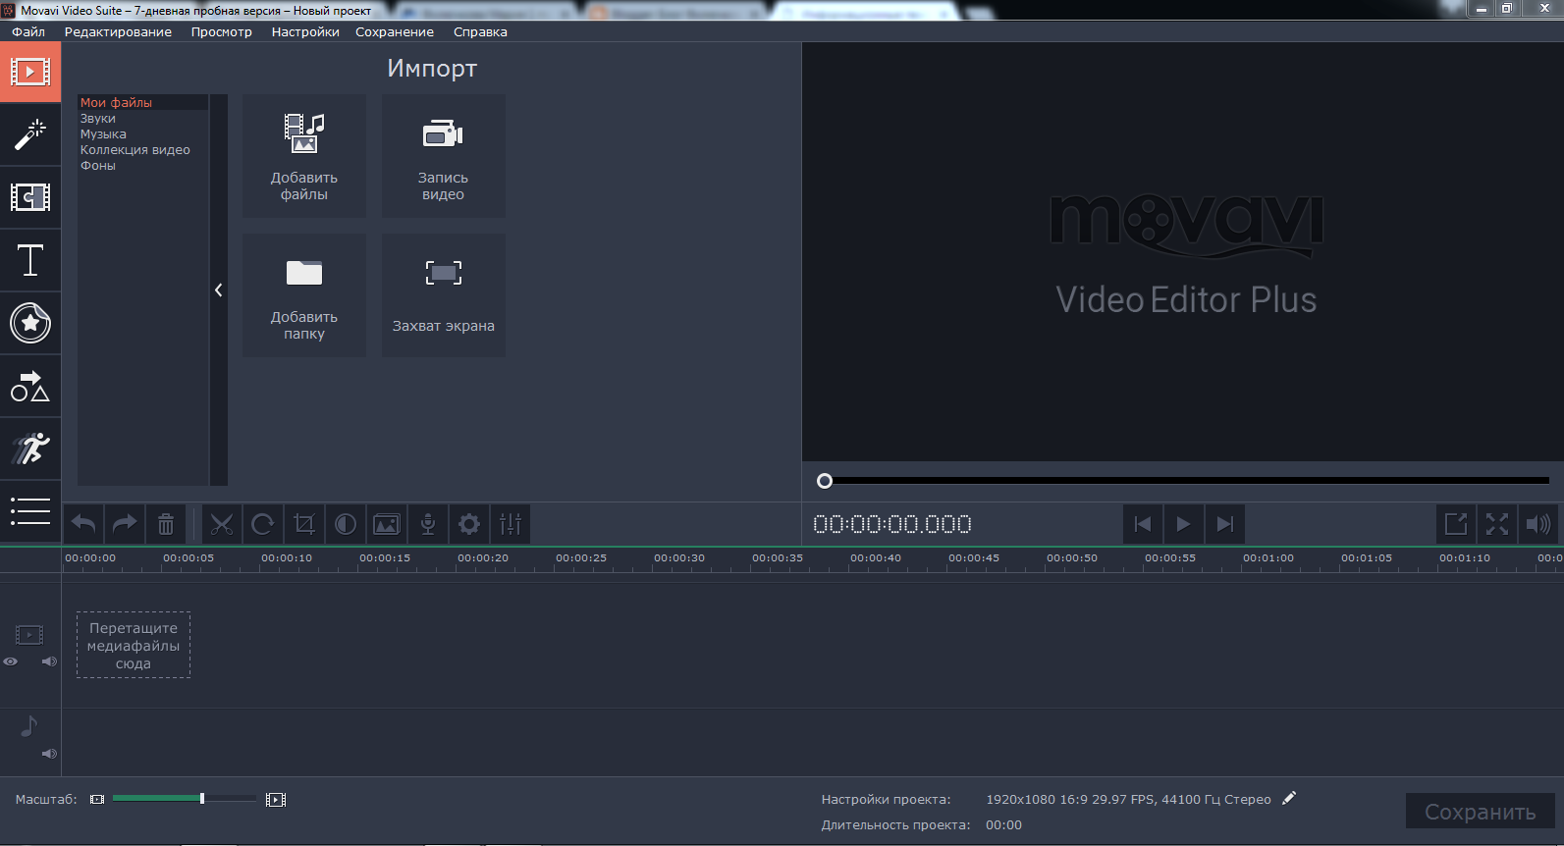
Task: Click the Crop tool in toolbar
Action: 304,524
